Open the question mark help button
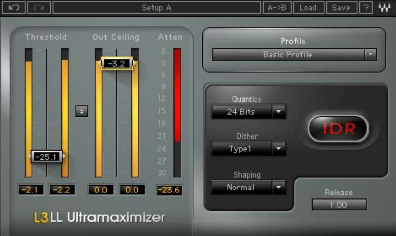Viewport: 396px width, 236px height. [366, 8]
